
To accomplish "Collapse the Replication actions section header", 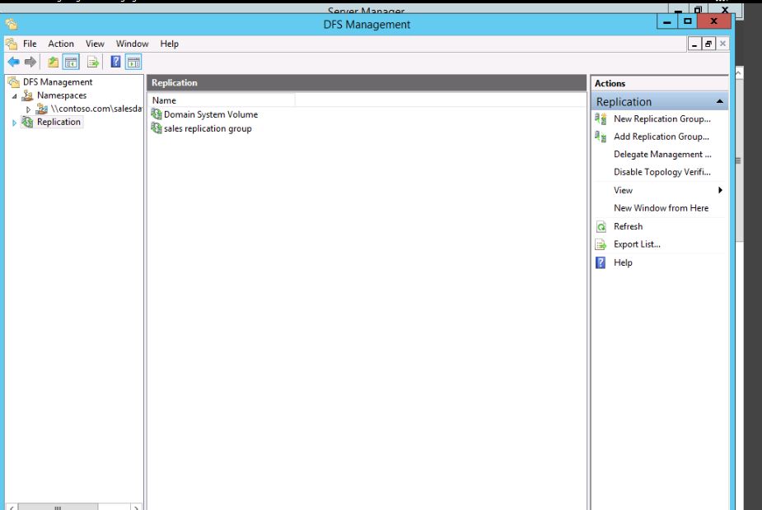I will pos(720,102).
